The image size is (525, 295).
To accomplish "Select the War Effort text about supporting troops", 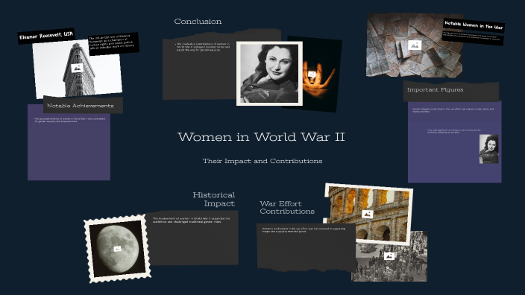I will pyautogui.click(x=304, y=229).
